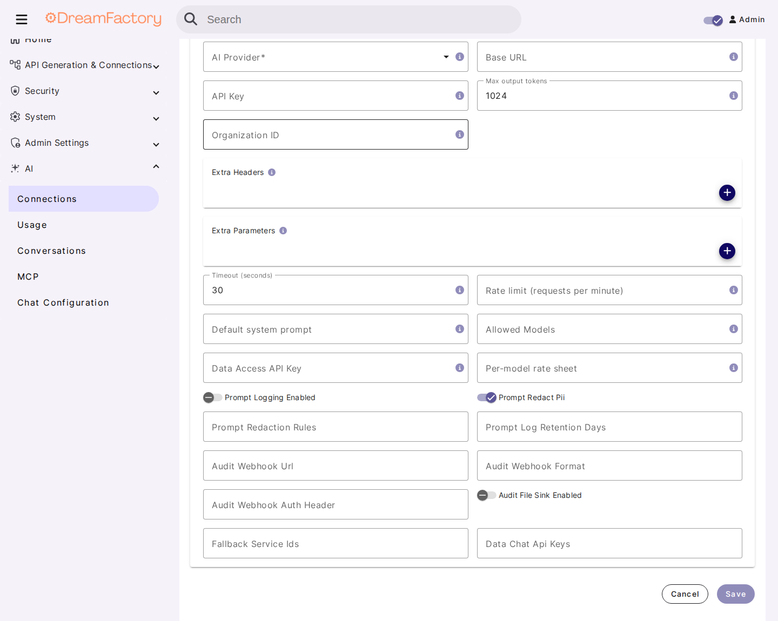Collapse the AI menu section
Viewport: 778px width, 621px height.
pos(156,166)
